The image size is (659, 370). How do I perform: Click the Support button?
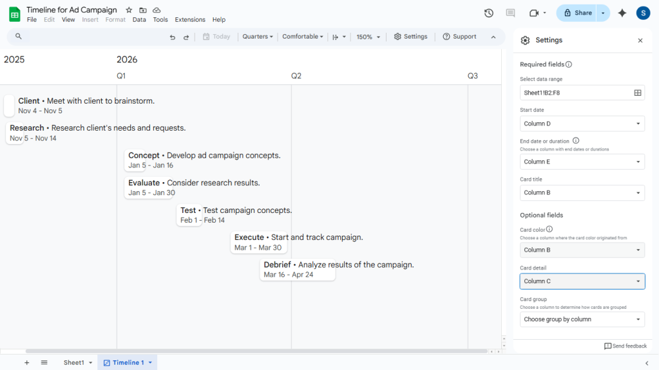[459, 37]
